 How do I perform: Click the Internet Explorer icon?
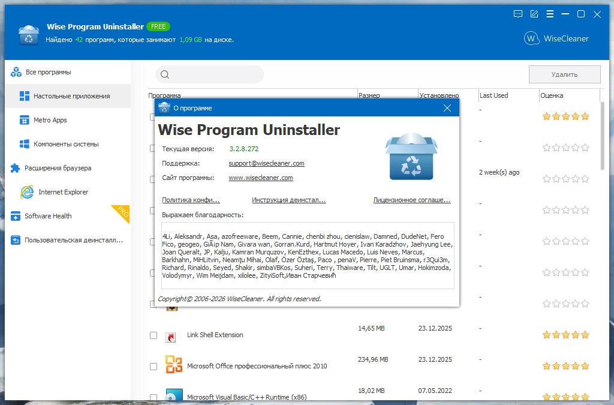pos(27,192)
